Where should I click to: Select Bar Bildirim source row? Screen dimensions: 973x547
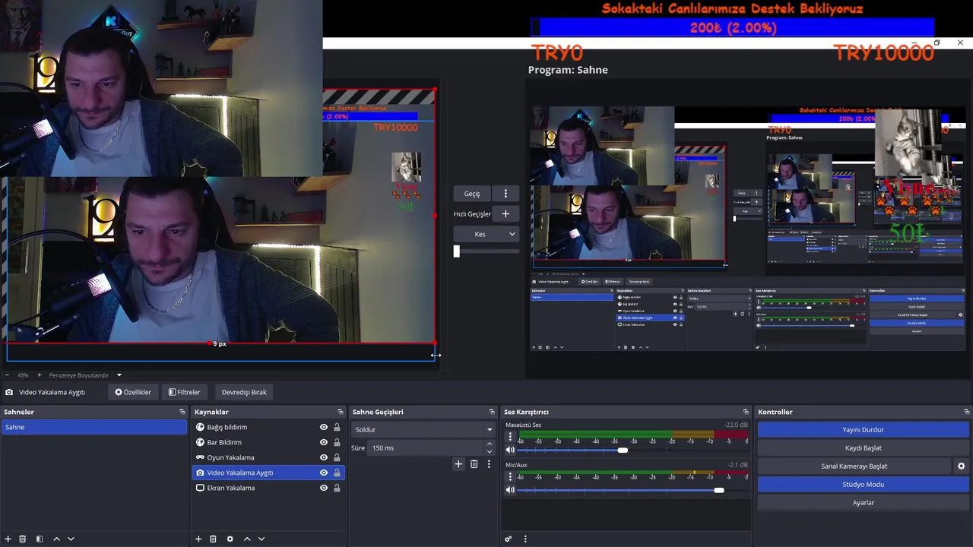click(268, 442)
